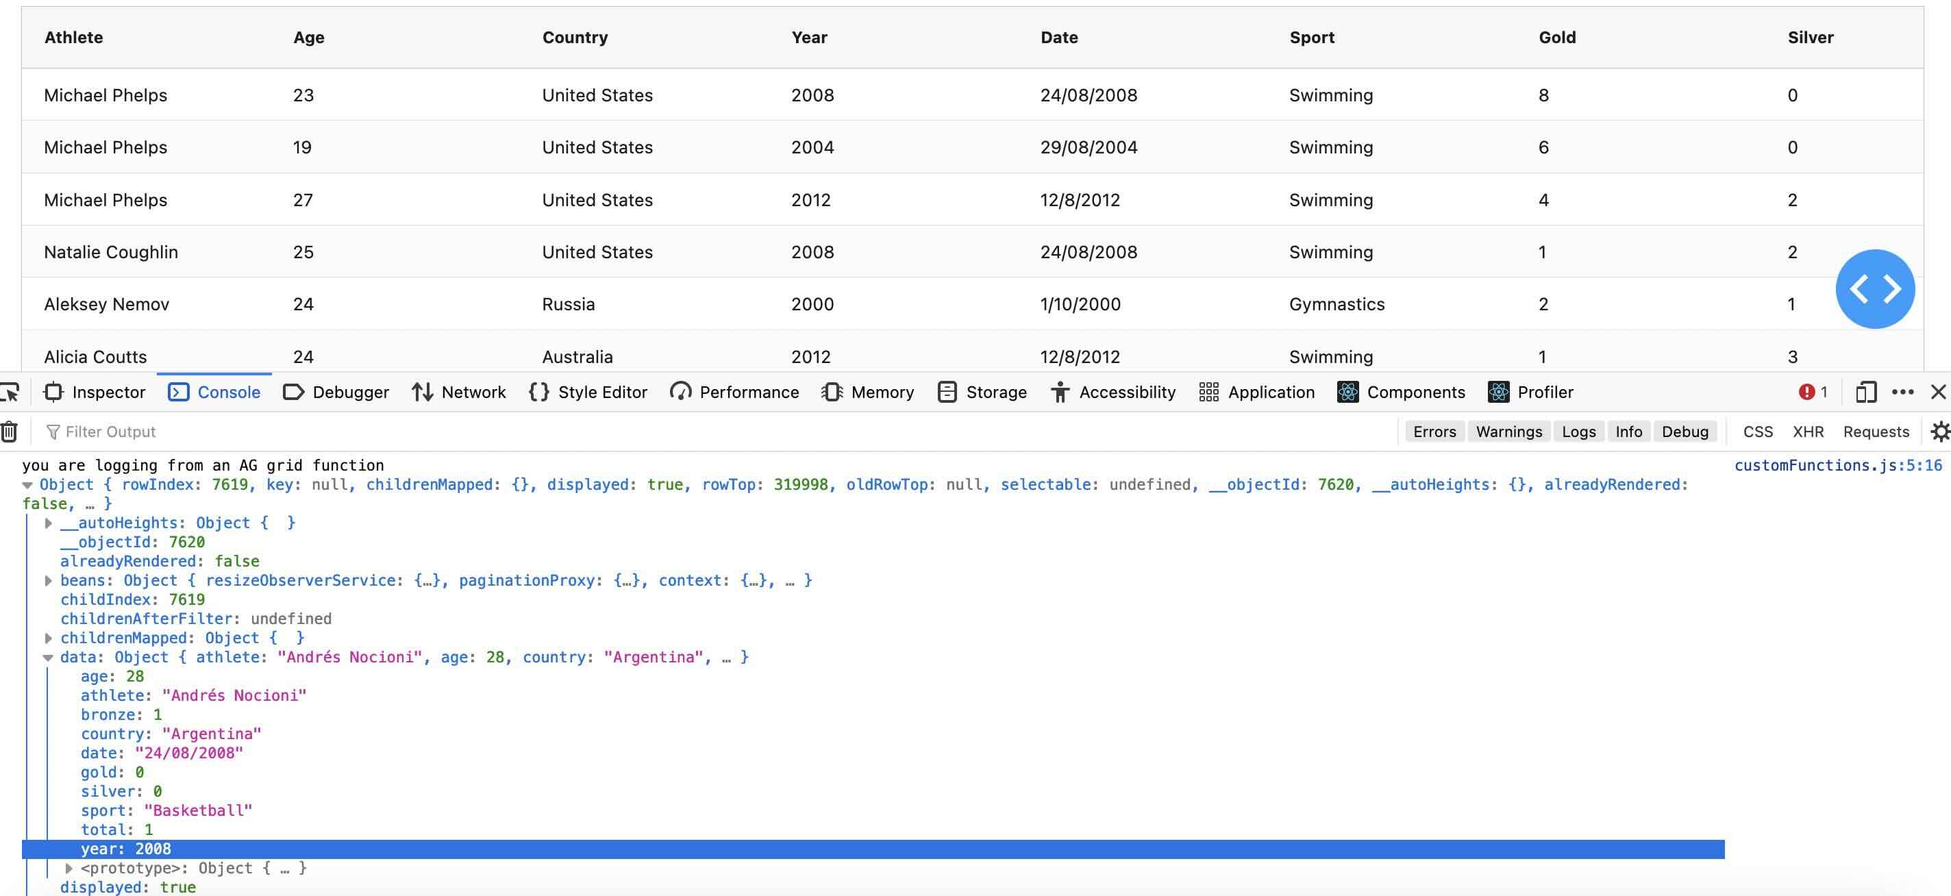The image size is (1951, 896).
Task: Click the error count badge
Action: tap(1813, 392)
